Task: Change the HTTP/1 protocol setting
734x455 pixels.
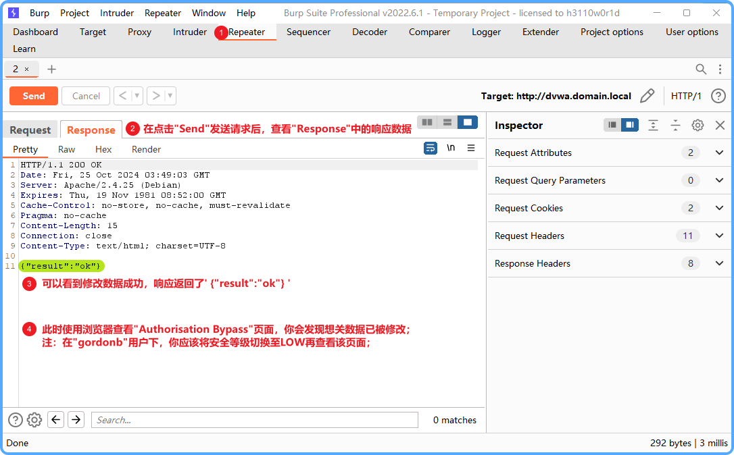Action: coord(686,96)
